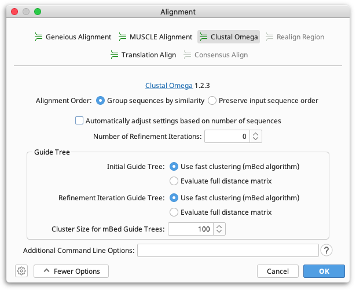Collapse with Fewer Options button
The height and width of the screenshot is (290, 356).
[71, 271]
